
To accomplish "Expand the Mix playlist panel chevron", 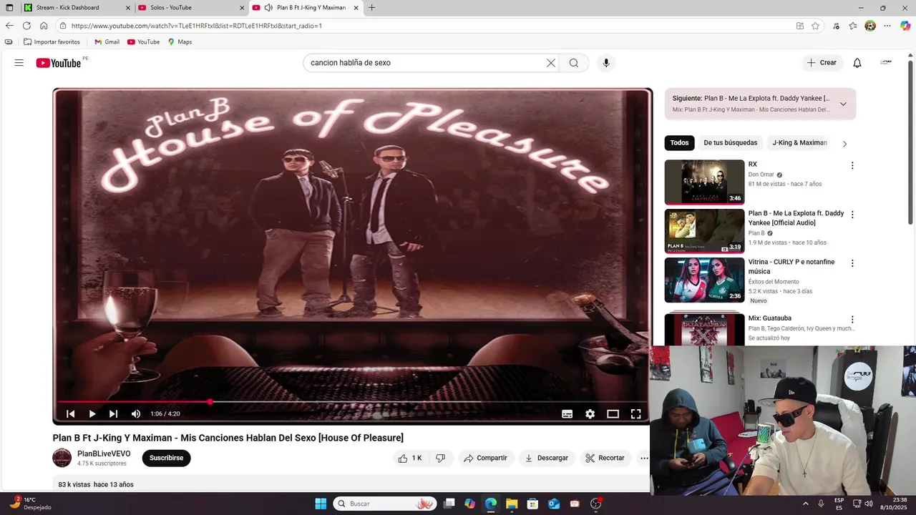I will (x=843, y=104).
